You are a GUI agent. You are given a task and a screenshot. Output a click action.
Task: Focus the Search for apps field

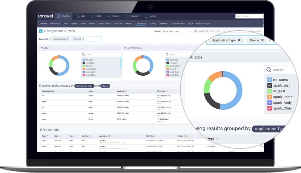coord(249,16)
